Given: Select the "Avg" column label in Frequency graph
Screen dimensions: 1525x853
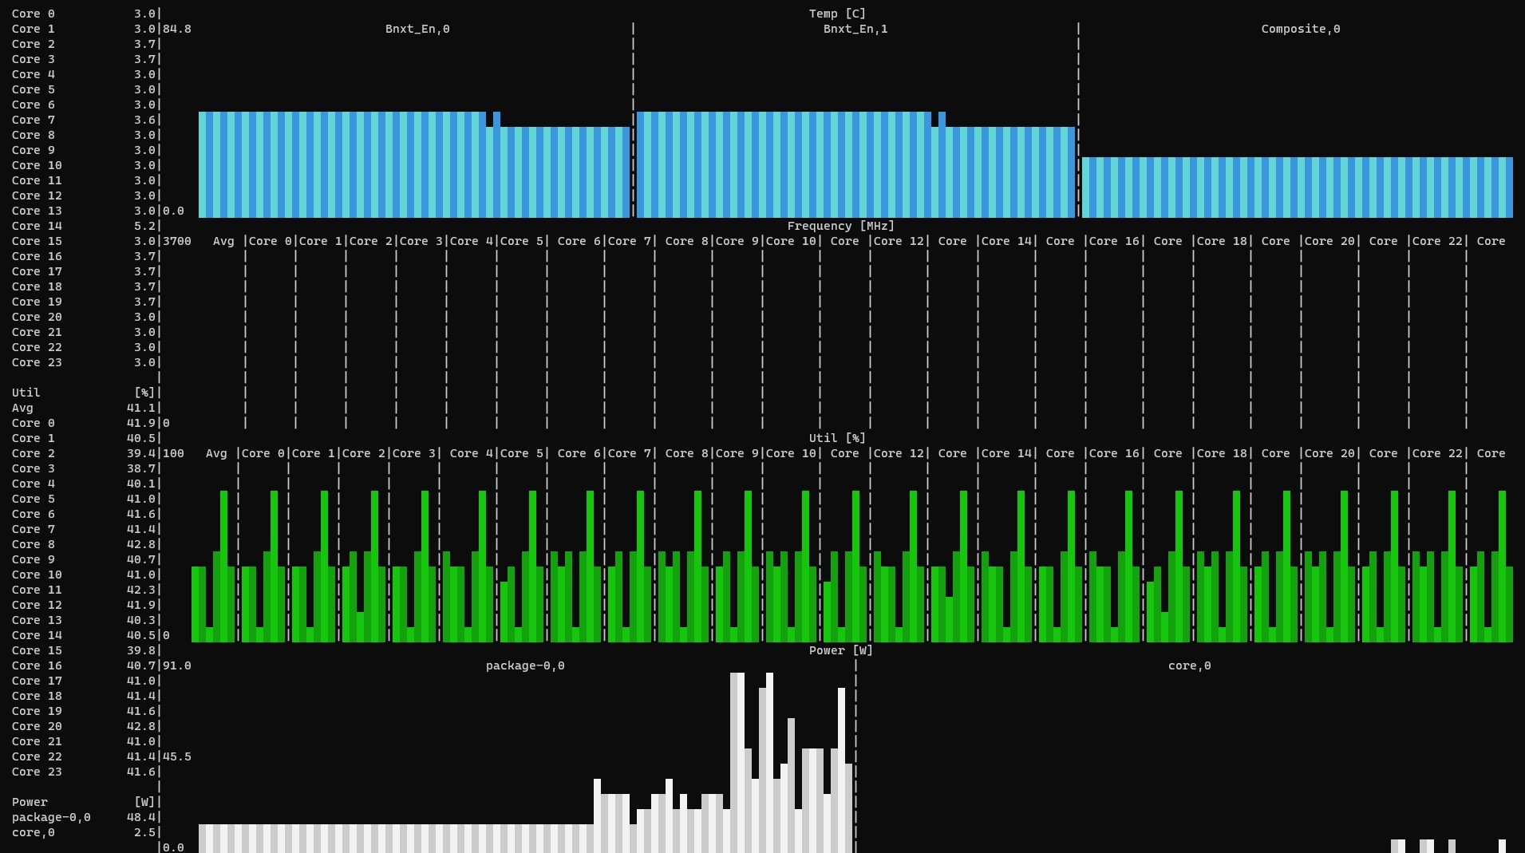Looking at the screenshot, I should coord(223,241).
